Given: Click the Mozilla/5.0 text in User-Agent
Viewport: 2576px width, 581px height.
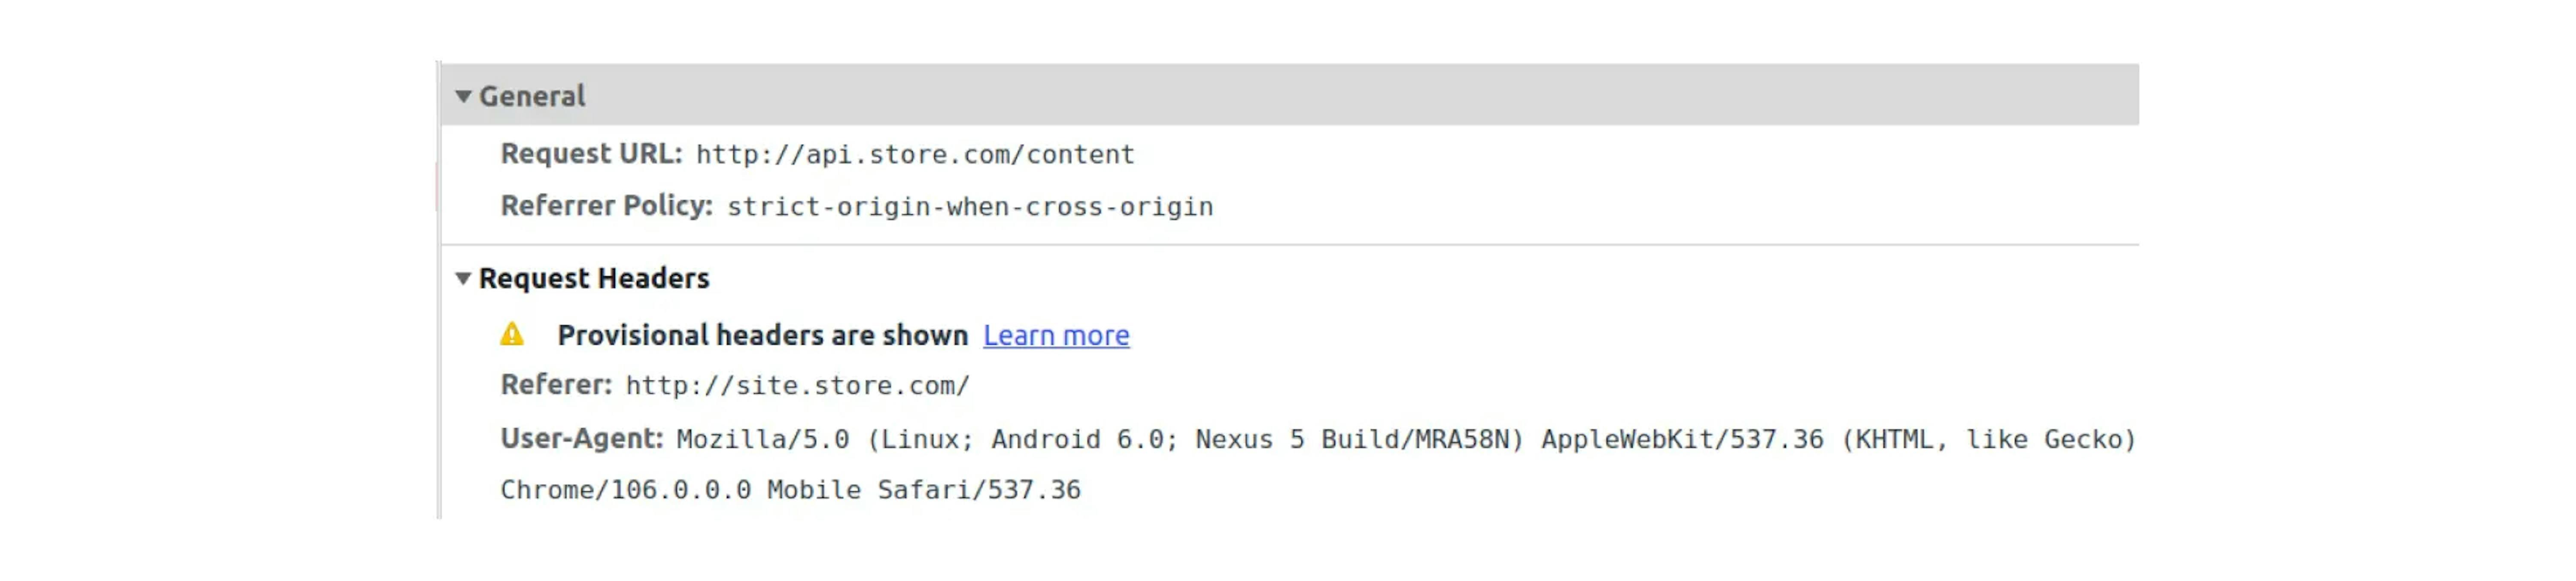Looking at the screenshot, I should [763, 439].
